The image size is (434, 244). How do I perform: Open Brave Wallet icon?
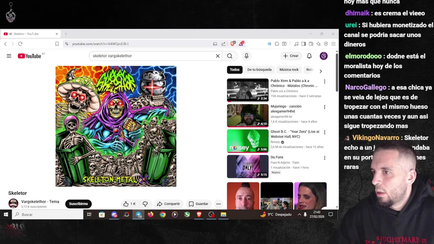click(311, 44)
